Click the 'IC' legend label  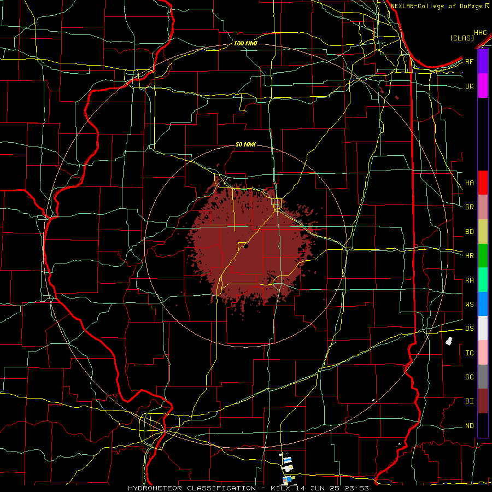[470, 353]
